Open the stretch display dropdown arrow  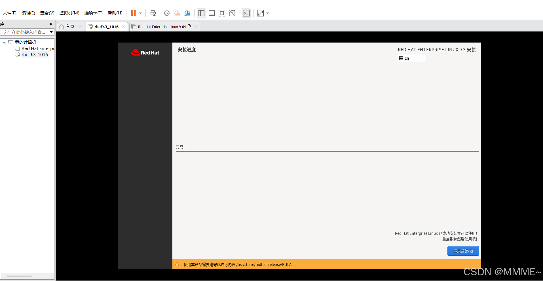click(x=267, y=13)
